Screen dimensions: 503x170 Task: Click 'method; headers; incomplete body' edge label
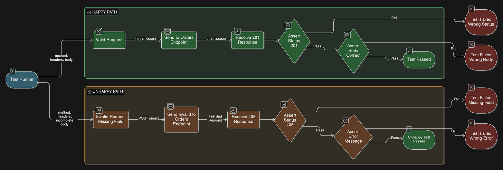click(65, 118)
